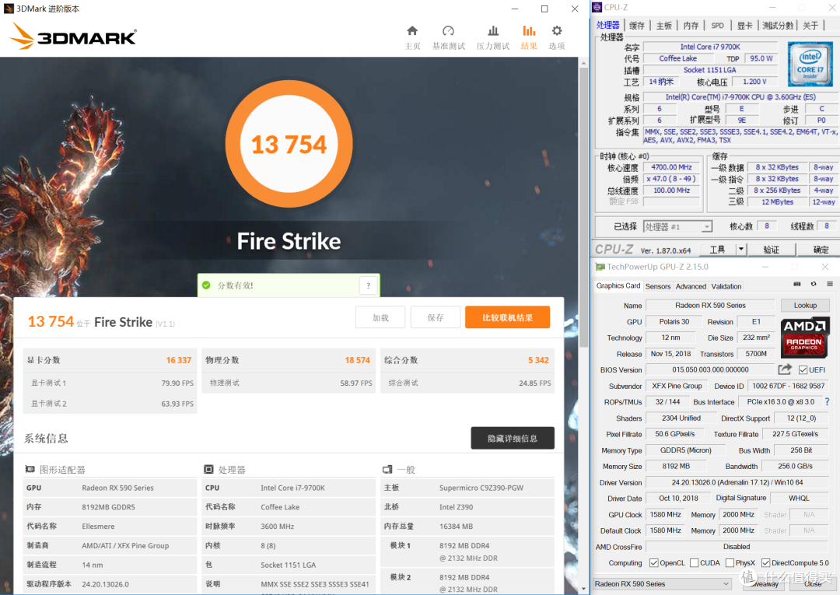Screen dimensions: 840x595
Task: Click the CPU-Z tools (工具) button
Action: click(717, 250)
